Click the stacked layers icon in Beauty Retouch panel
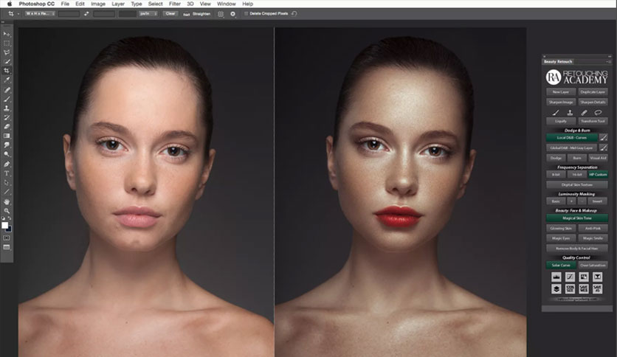 point(556,289)
